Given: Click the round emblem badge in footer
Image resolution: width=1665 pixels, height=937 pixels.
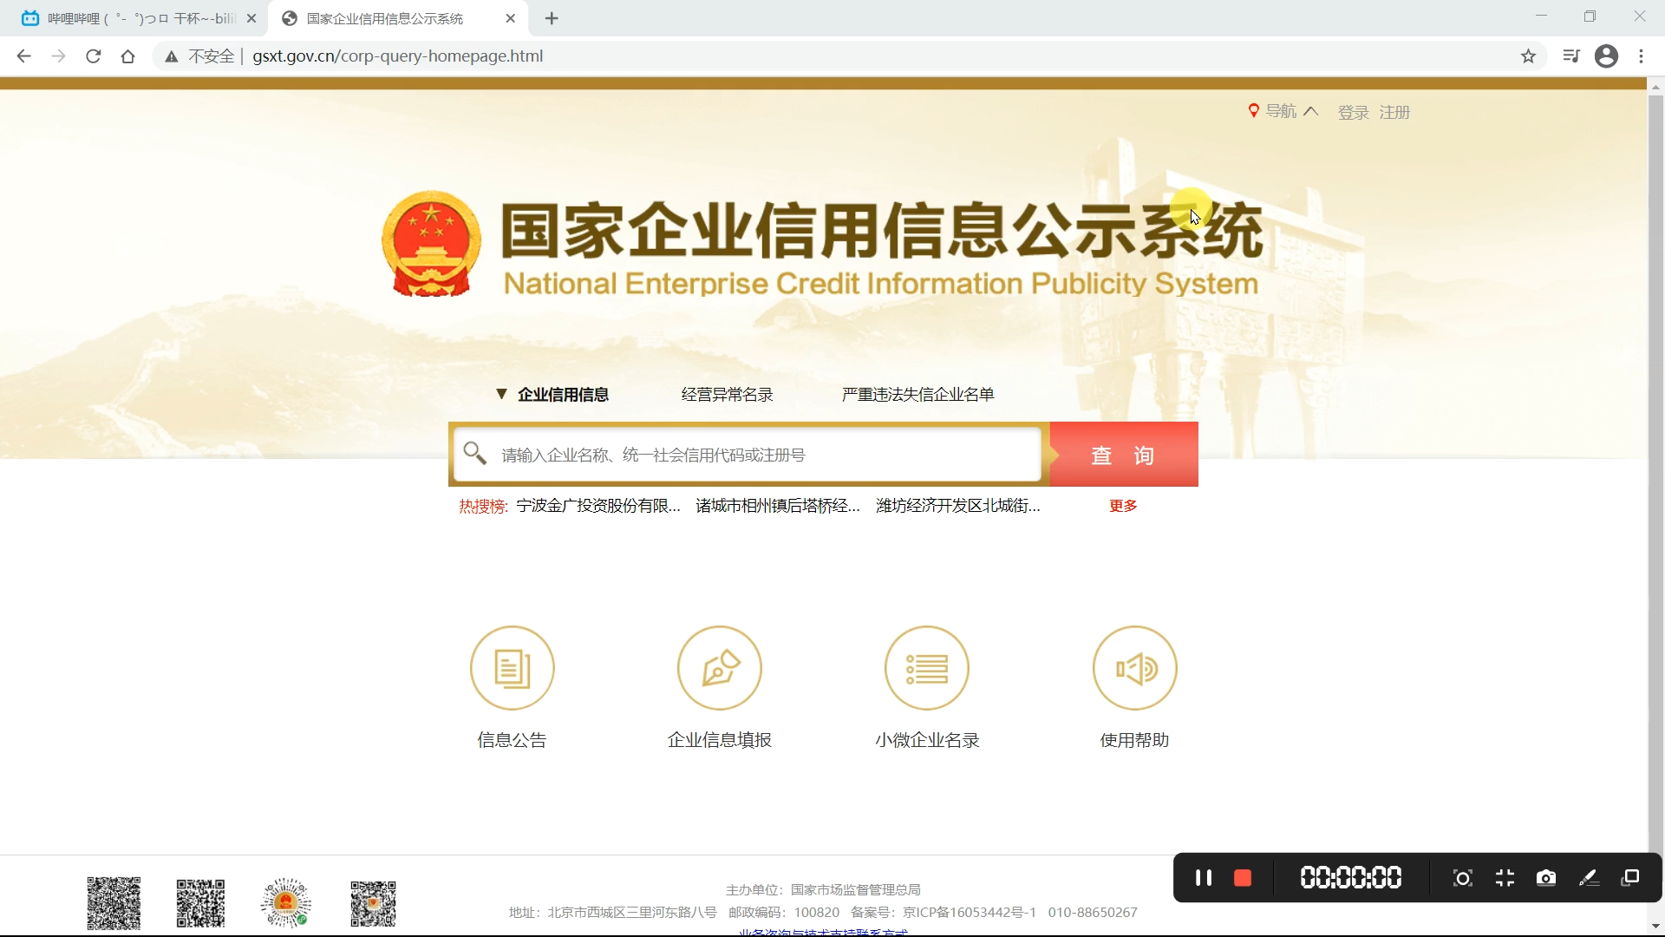Looking at the screenshot, I should point(285,903).
